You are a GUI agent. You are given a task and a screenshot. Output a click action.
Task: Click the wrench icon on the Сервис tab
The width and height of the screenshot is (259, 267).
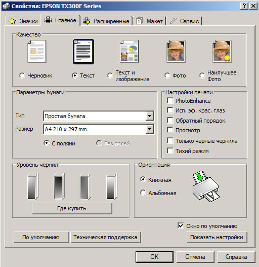pyautogui.click(x=173, y=21)
